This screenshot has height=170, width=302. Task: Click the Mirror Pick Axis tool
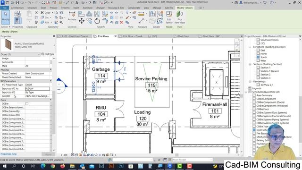97,14
